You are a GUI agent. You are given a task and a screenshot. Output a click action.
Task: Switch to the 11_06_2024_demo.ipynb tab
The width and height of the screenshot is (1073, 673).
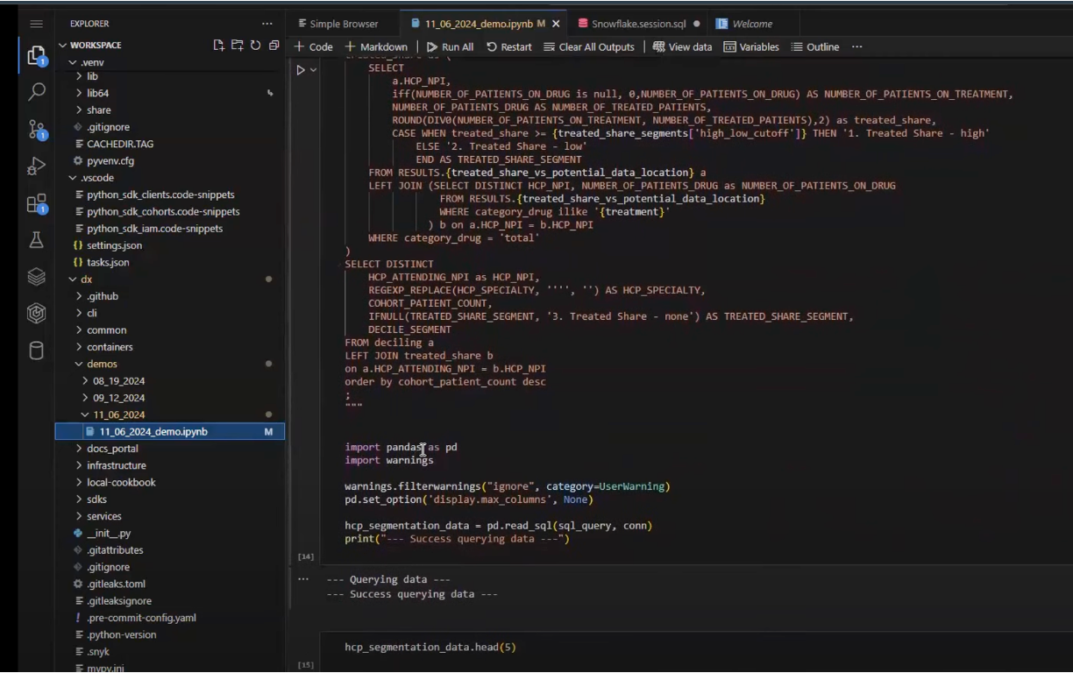[x=477, y=24]
